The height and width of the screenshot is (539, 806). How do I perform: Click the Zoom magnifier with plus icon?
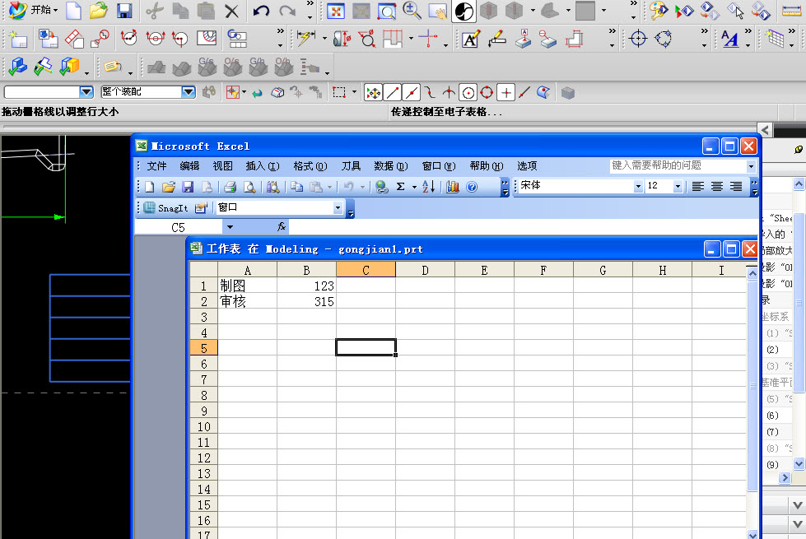(x=412, y=10)
